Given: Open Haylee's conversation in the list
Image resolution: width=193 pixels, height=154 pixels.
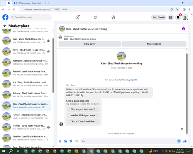Looking at the screenshot, I should 26,116.
